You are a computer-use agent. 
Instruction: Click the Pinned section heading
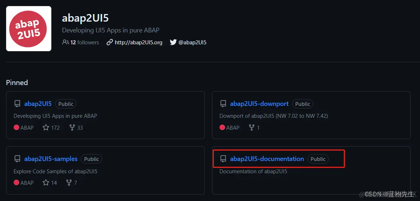(17, 82)
